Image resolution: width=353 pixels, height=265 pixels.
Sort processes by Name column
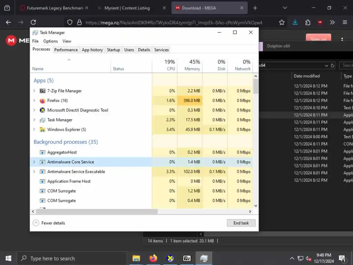pos(70,65)
